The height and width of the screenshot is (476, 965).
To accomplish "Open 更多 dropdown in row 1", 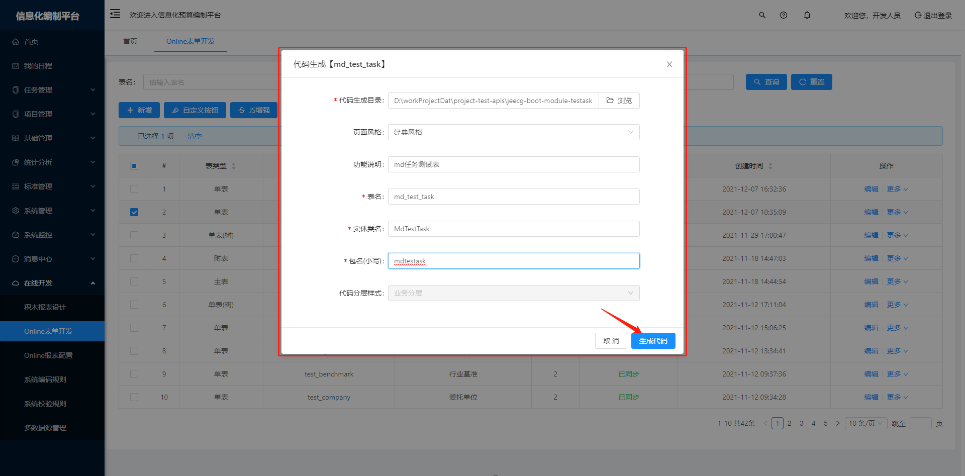I will click(x=897, y=189).
